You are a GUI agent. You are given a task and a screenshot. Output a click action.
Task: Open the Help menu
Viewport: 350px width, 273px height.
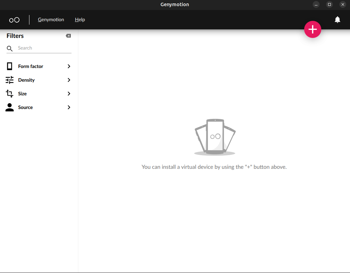tap(80, 20)
